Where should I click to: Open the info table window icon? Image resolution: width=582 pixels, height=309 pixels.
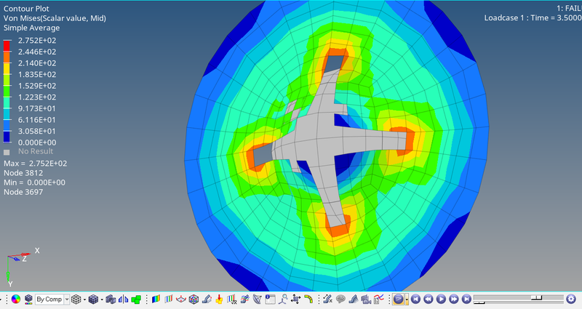(x=270, y=300)
